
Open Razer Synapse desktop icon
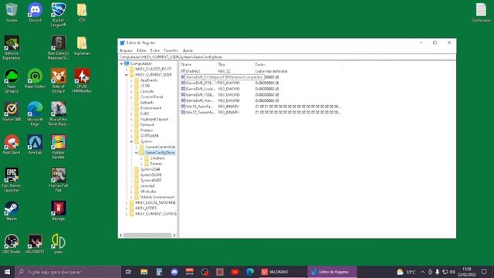pyautogui.click(x=12, y=80)
